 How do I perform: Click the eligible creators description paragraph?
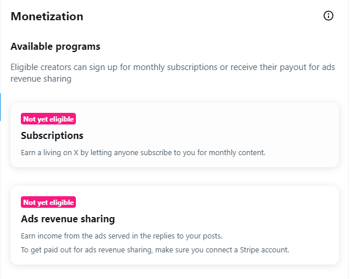coord(173,73)
